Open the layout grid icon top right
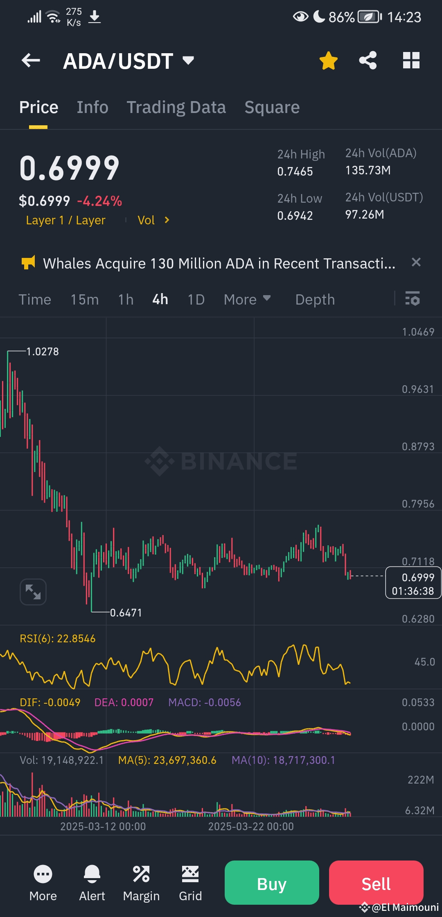Viewport: 442px width, 917px height. [411, 61]
